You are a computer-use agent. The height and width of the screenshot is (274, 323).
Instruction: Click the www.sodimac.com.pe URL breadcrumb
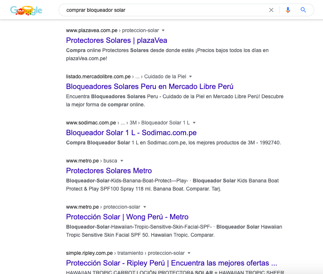128,123
